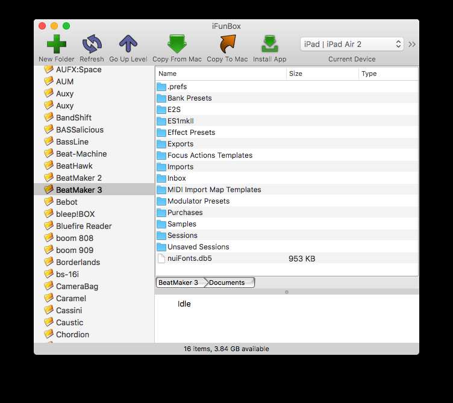453x403 pixels.
Task: Click the E2S folder icon
Action: click(x=161, y=110)
